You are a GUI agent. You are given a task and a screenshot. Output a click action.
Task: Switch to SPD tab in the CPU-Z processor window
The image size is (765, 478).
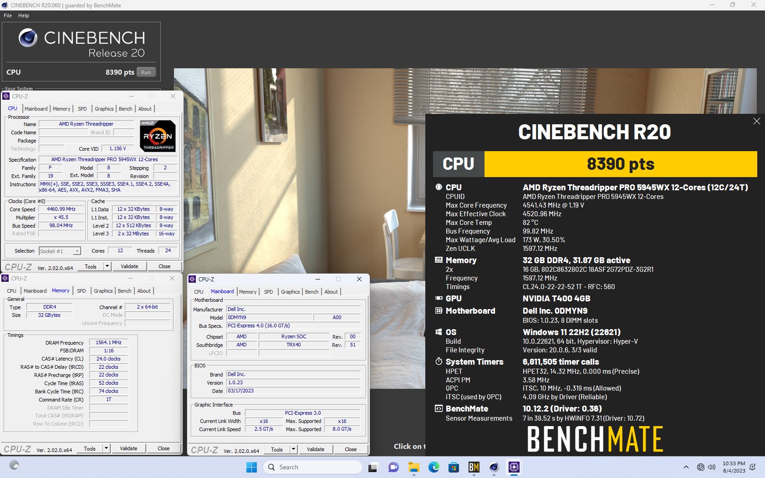(x=82, y=109)
